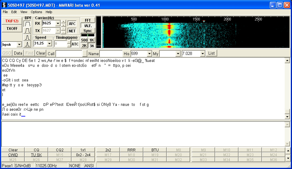The width and height of the screenshot is (292, 169).
Task: Toggle AFC automatic frequency control
Action: point(72,23)
